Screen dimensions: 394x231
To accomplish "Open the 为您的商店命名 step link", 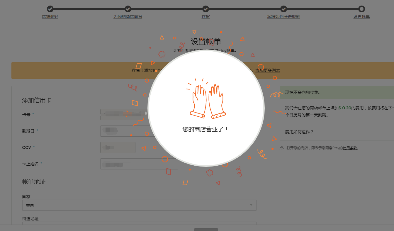I will pyautogui.click(x=128, y=17).
